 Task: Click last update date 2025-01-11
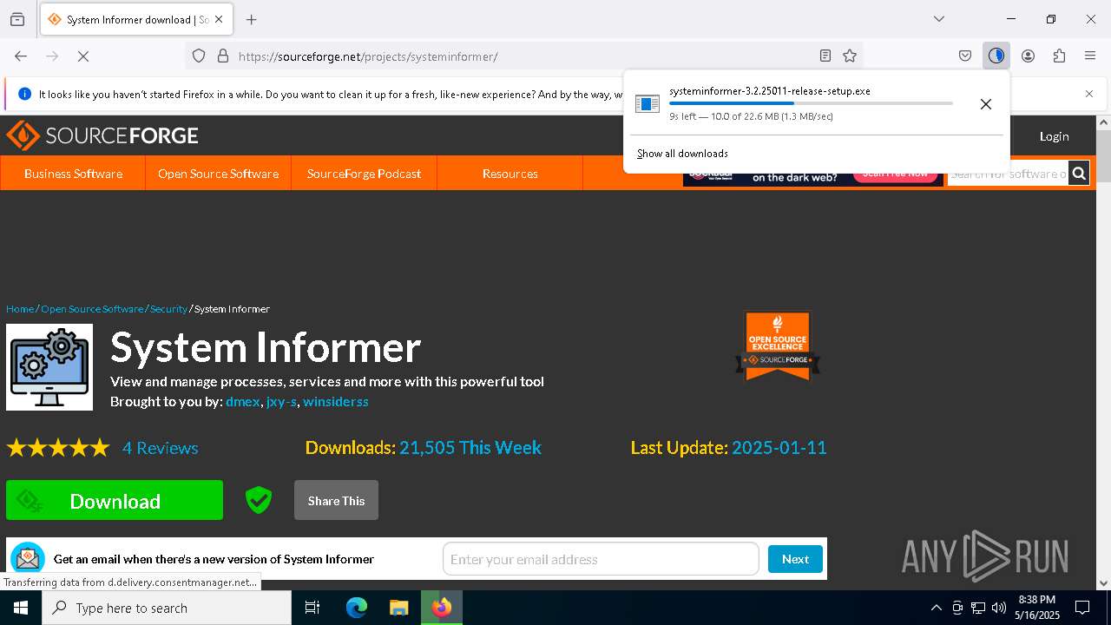coord(779,448)
